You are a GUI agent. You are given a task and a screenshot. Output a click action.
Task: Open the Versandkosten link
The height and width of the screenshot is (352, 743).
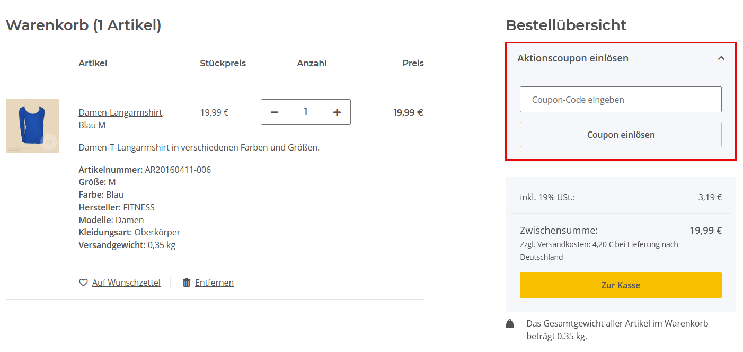pos(563,244)
